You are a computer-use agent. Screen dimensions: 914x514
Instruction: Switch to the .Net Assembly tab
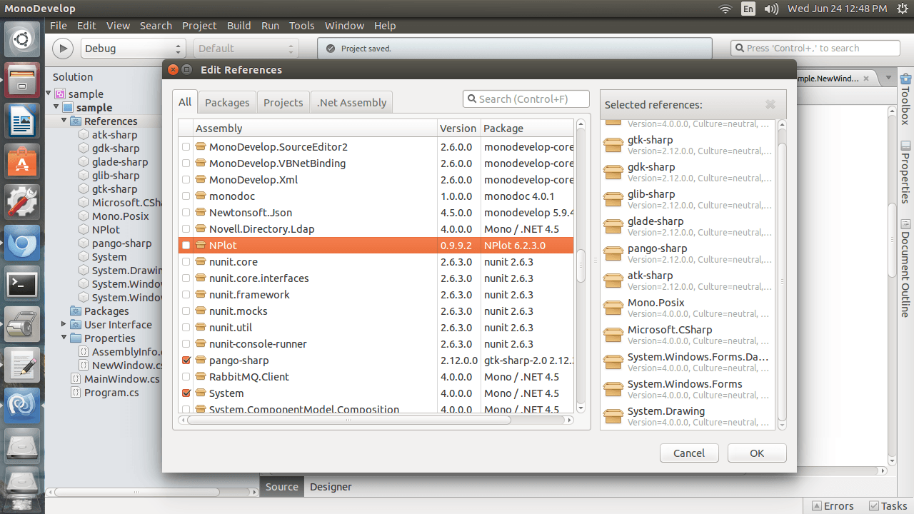pyautogui.click(x=352, y=103)
